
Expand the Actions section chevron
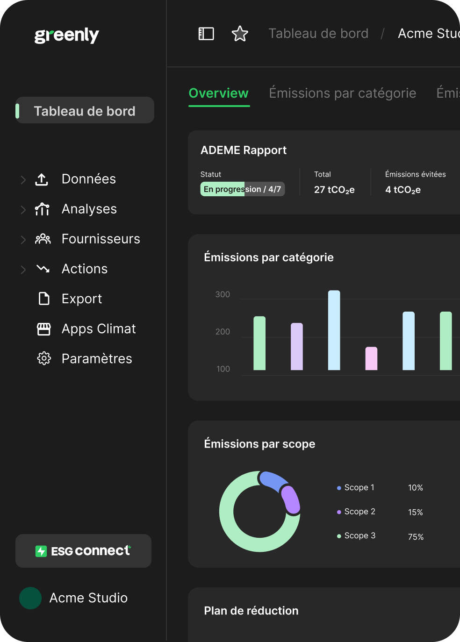pos(23,270)
